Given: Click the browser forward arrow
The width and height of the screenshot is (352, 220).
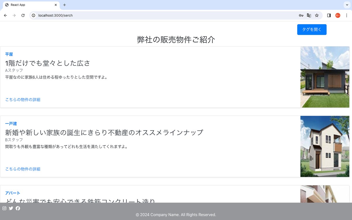Looking at the screenshot, I should pyautogui.click(x=14, y=15).
